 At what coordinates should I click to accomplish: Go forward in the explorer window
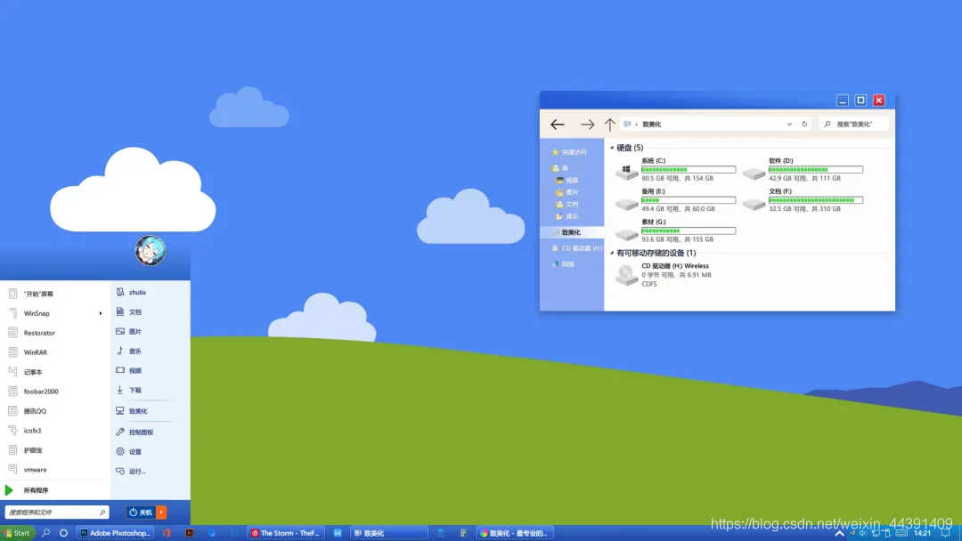[x=587, y=125]
